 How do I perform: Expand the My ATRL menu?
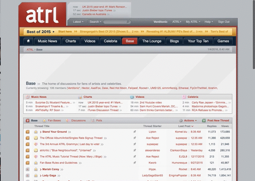pyautogui.click(x=193, y=22)
